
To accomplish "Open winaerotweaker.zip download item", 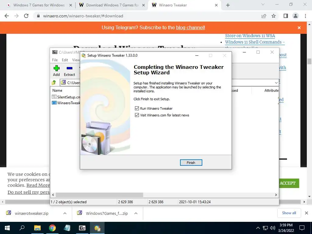I will [31, 213].
